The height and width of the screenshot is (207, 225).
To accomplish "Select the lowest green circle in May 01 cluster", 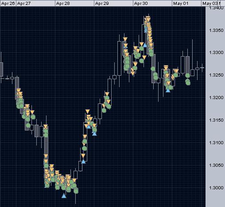I will tap(188, 83).
